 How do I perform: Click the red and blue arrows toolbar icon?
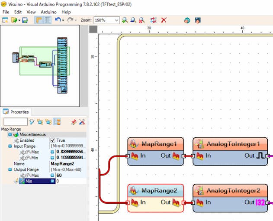tap(154, 20)
